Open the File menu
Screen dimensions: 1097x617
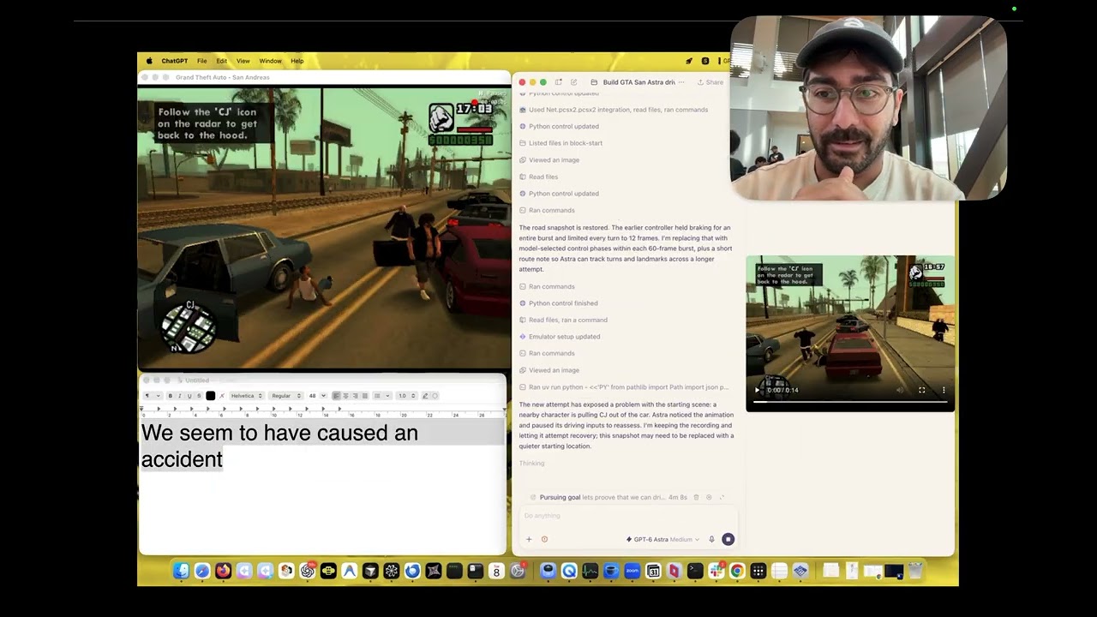pyautogui.click(x=201, y=61)
